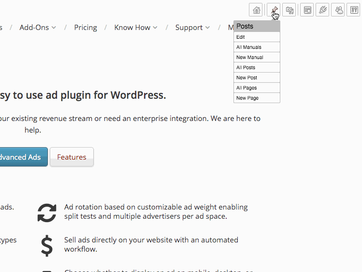Expand the Support navigation dropdown
Screen dimensions: 362x272
point(192,28)
